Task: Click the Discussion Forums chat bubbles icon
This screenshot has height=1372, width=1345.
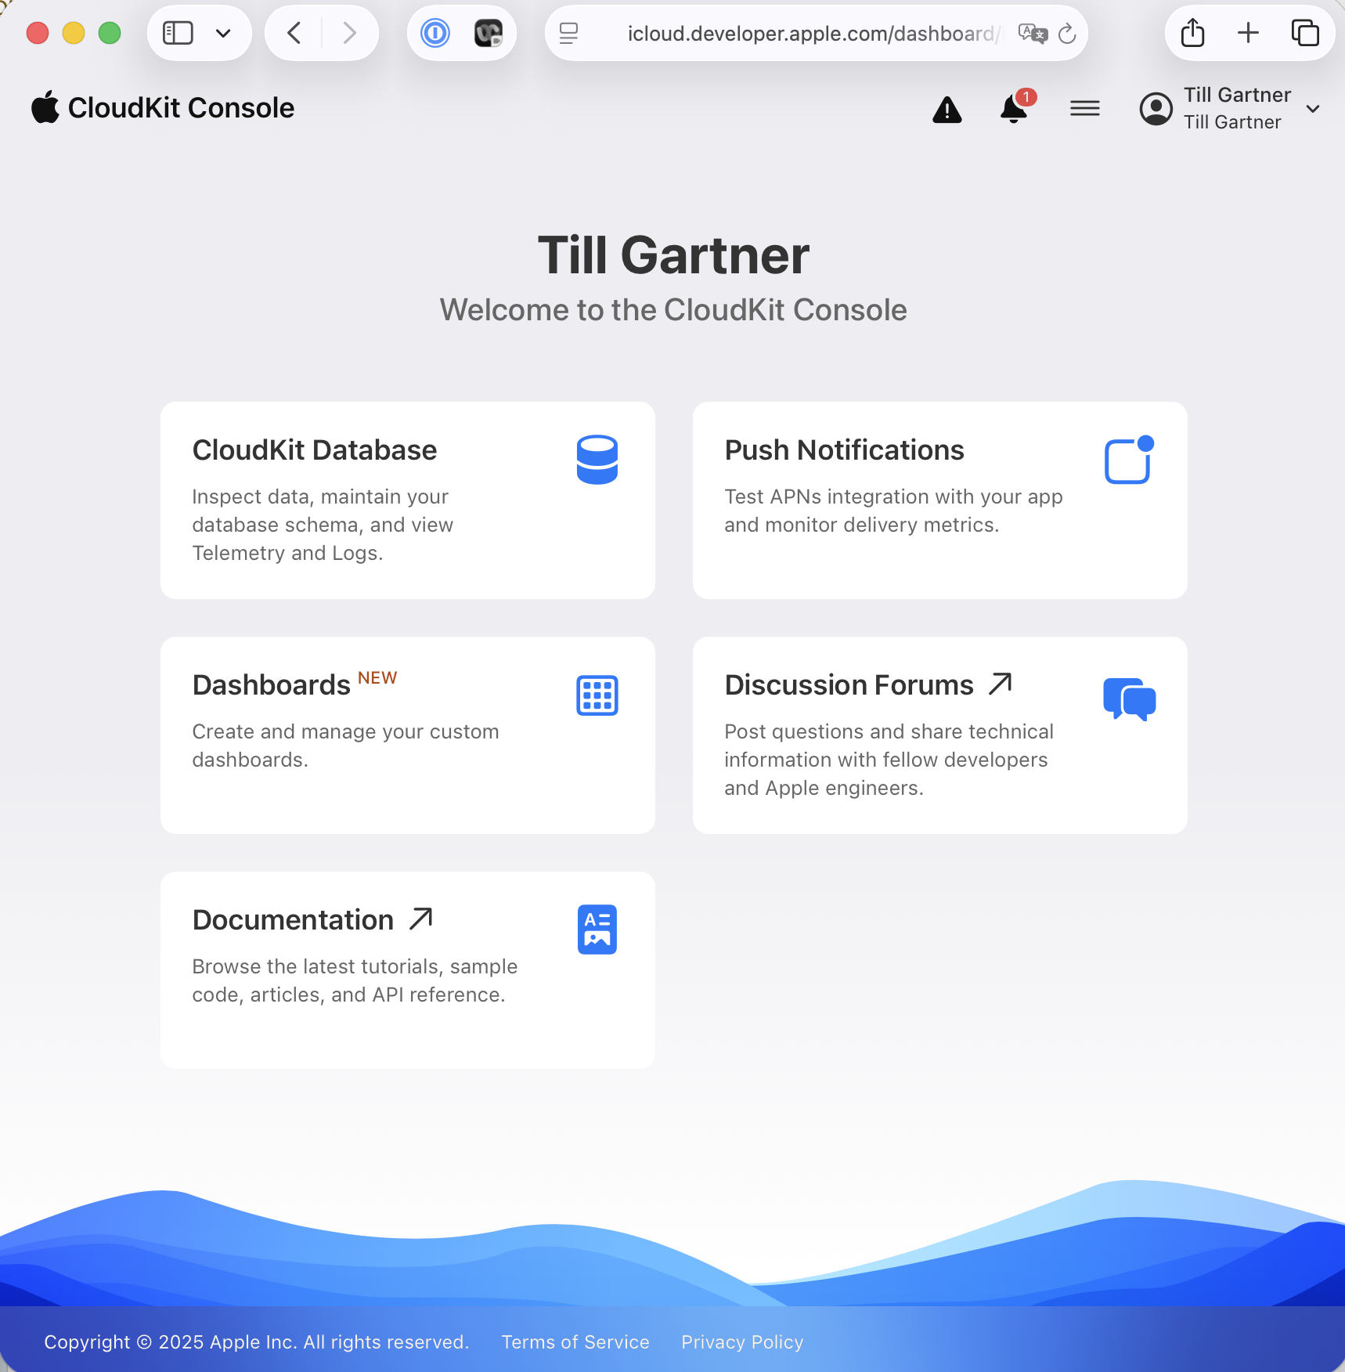Action: click(x=1129, y=699)
